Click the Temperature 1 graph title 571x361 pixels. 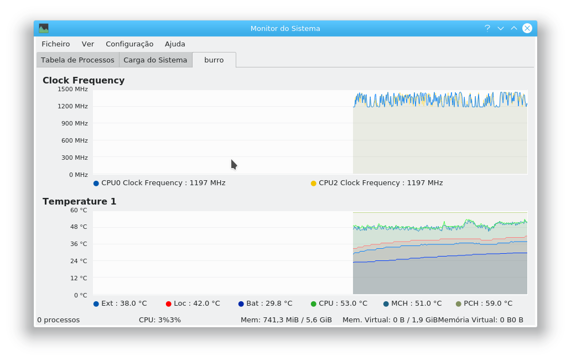[79, 202]
